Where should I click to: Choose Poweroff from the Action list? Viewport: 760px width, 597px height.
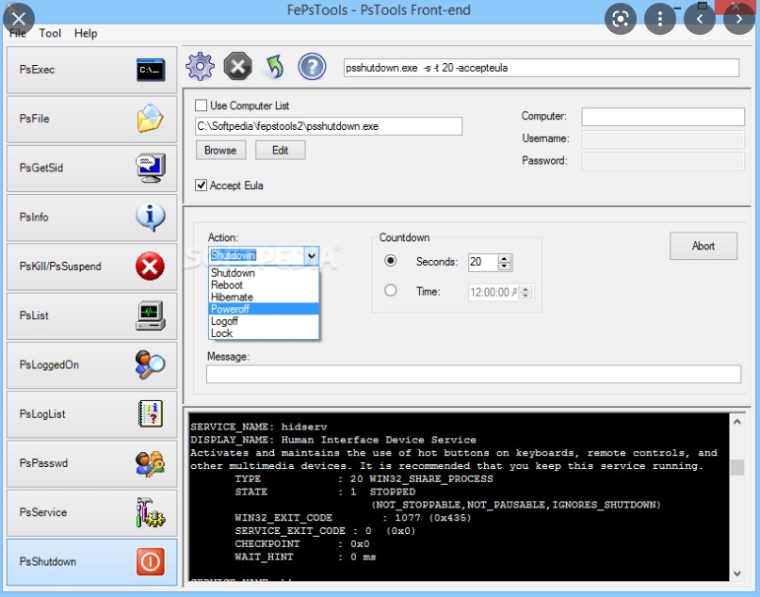[264, 309]
